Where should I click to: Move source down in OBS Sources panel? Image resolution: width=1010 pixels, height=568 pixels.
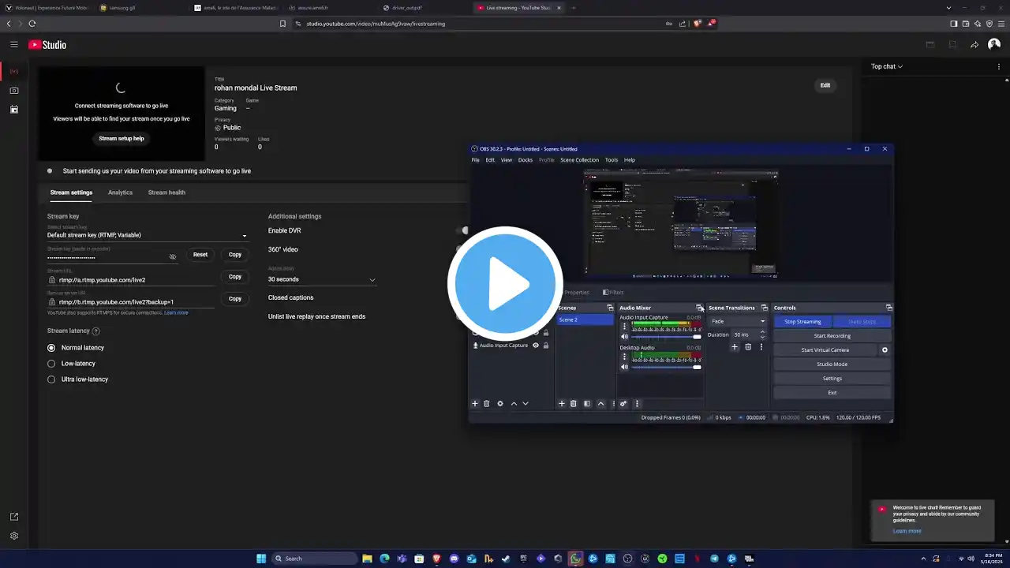pos(526,403)
